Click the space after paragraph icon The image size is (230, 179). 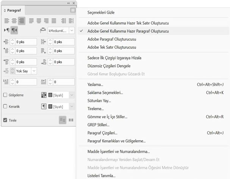point(44,62)
